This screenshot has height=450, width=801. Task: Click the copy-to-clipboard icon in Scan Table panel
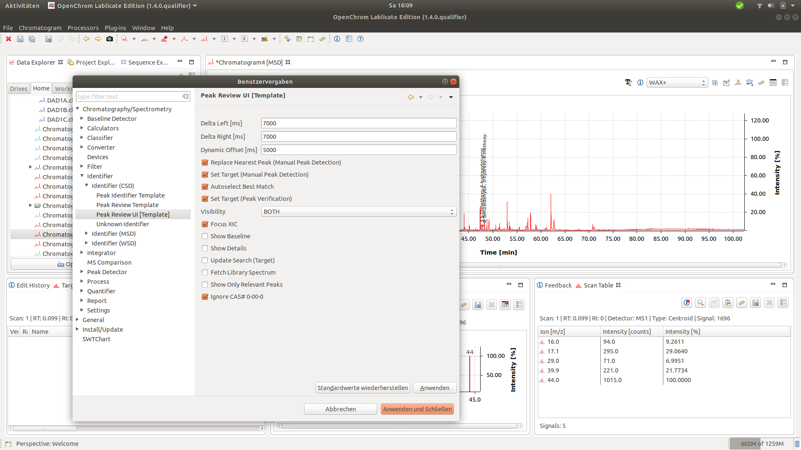(728, 302)
